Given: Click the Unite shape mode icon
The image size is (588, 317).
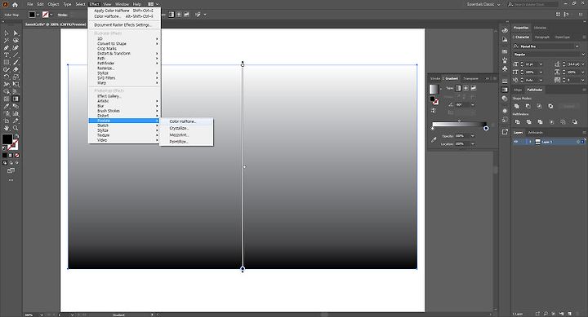Looking at the screenshot, I should [x=517, y=106].
